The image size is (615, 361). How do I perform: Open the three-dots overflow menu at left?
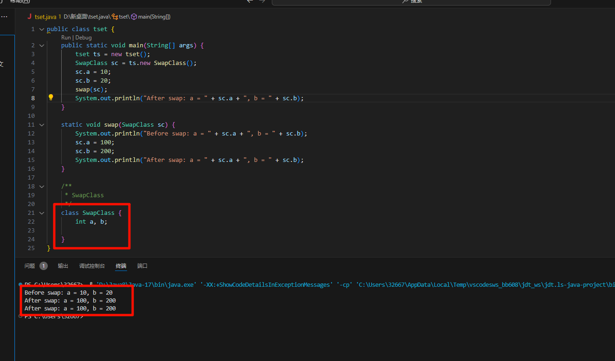pyautogui.click(x=4, y=17)
